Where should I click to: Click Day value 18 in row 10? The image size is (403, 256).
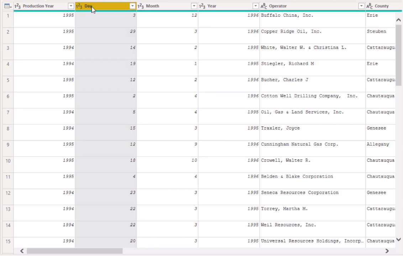tap(106, 165)
